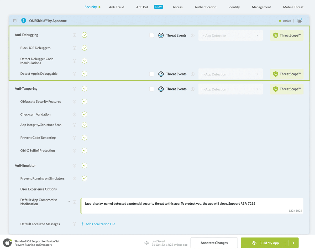315x249 pixels.
Task: Click the Apple iOS platform icon
Action: pos(7,243)
